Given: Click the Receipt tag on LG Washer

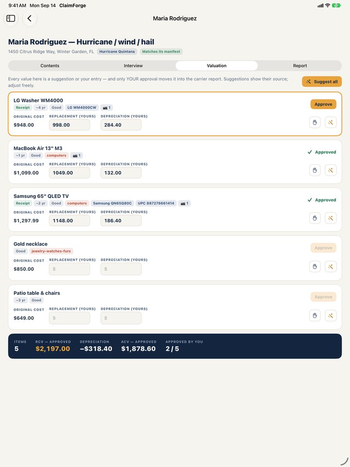Looking at the screenshot, I should pos(23,108).
